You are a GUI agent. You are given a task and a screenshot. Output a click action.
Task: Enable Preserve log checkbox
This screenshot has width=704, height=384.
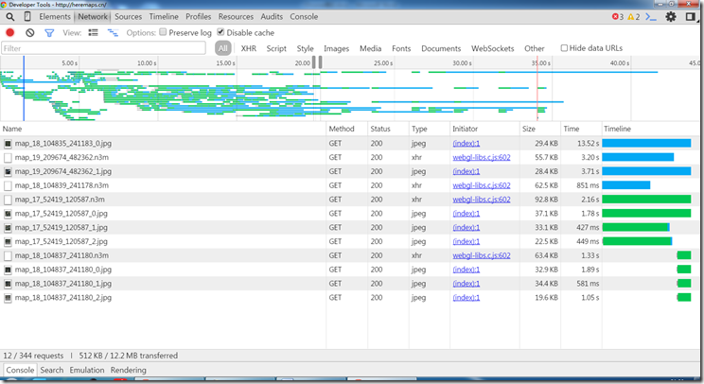click(163, 32)
